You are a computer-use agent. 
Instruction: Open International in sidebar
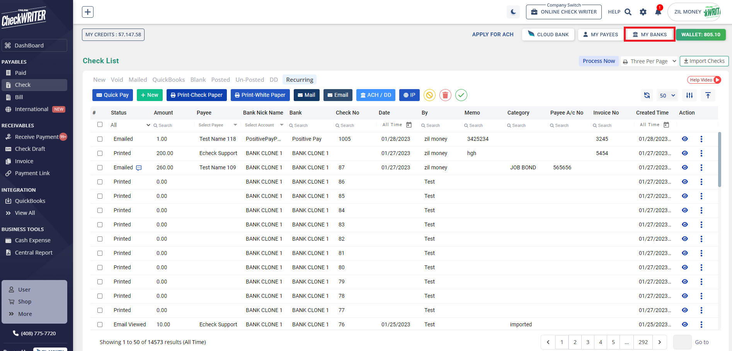(x=34, y=109)
